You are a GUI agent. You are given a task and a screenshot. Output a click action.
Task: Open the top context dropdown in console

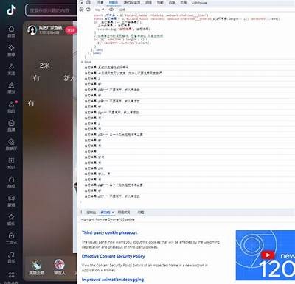pyautogui.click(x=100, y=10)
